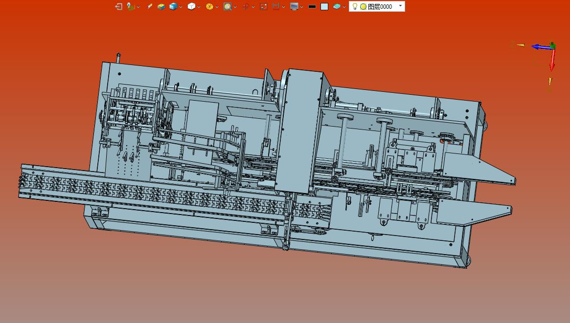Click the red section view icon
Screen dimensions: 570x323
click(276, 6)
